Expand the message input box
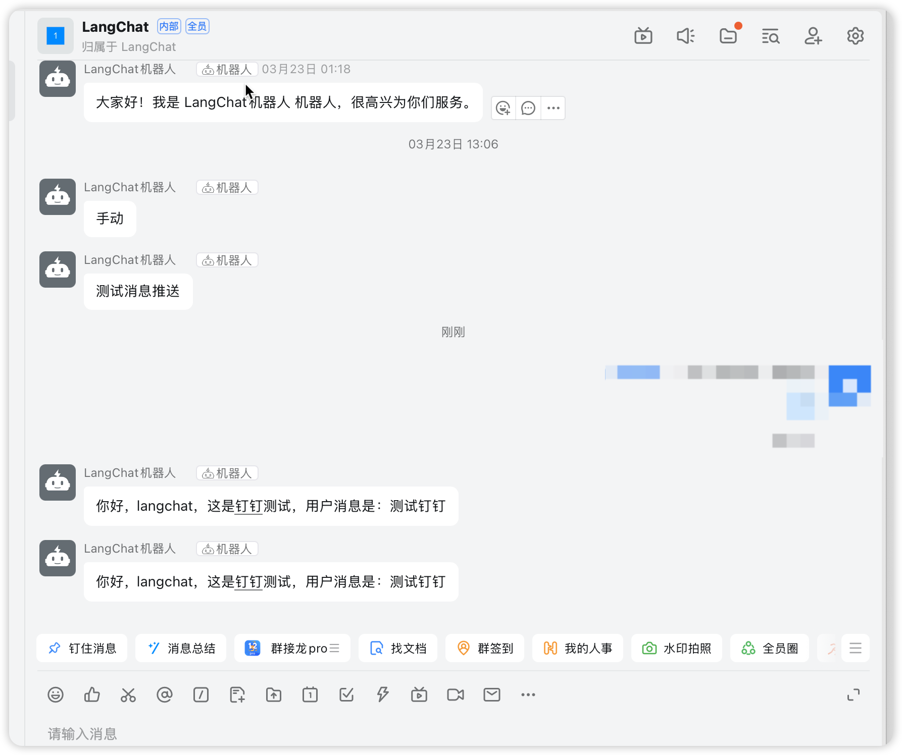The width and height of the screenshot is (902, 755). [853, 695]
